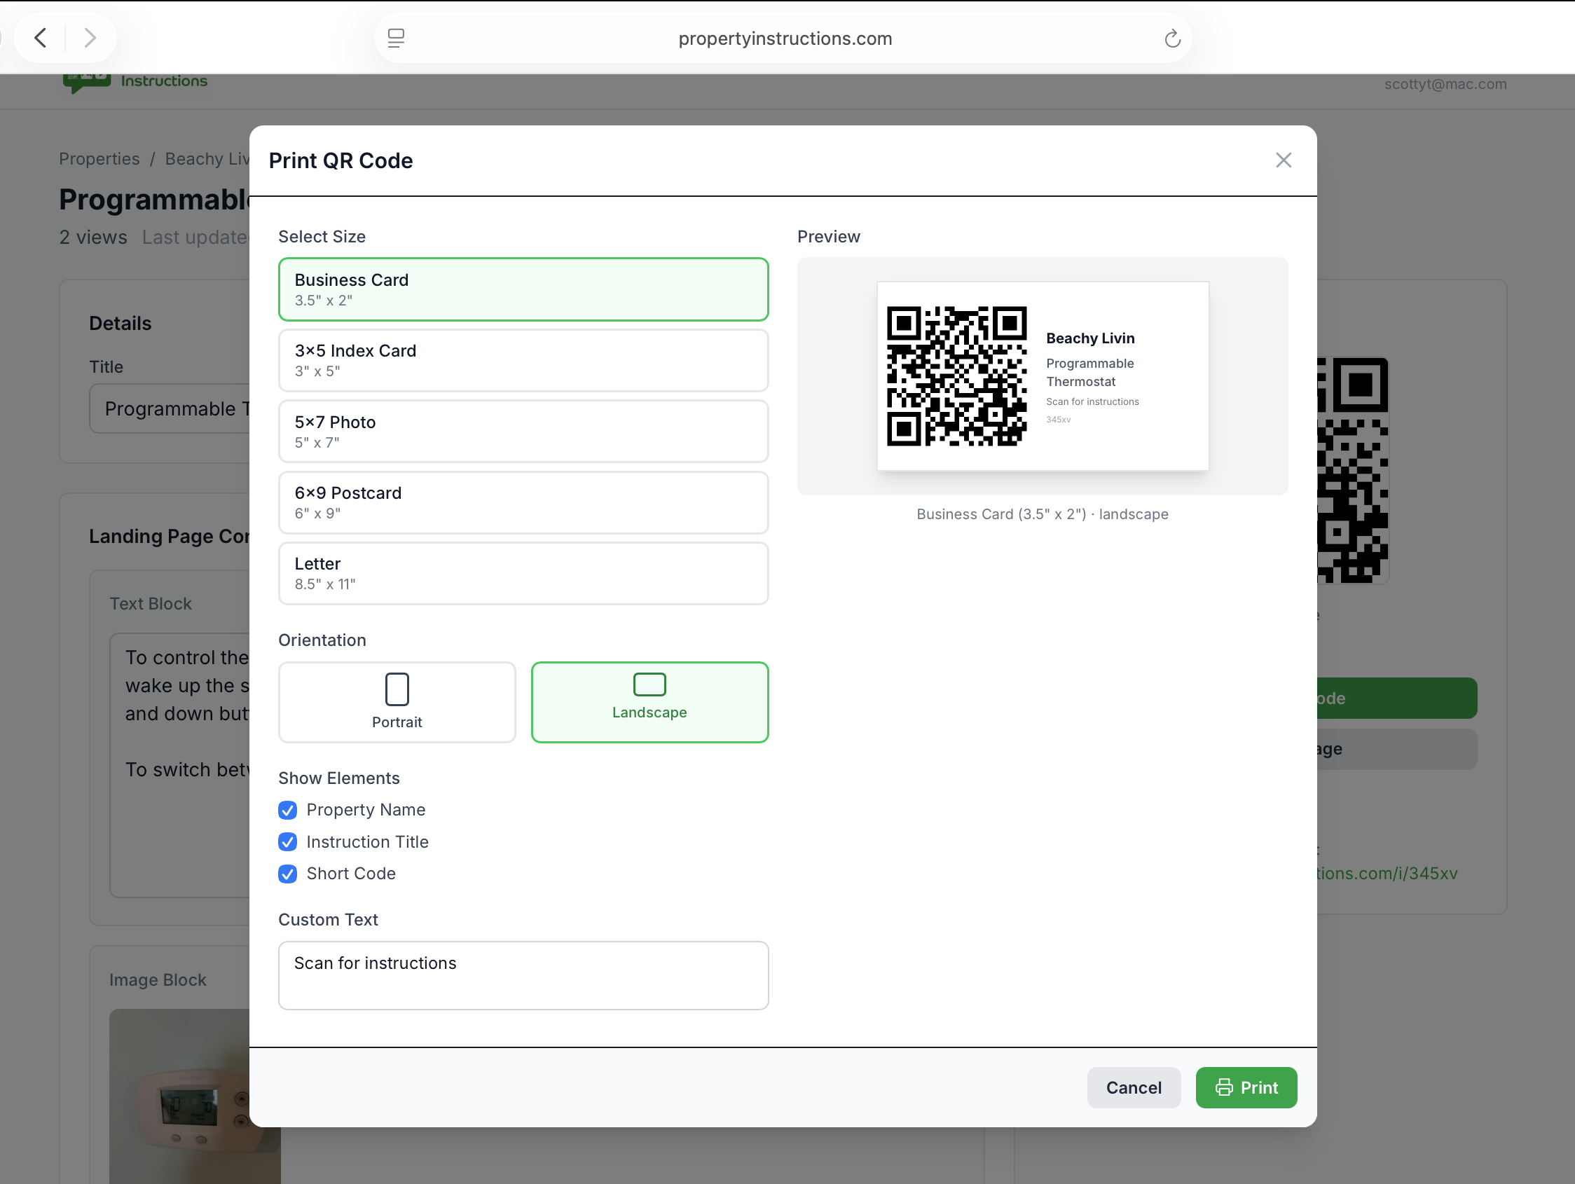Select the Letter 8.5" x 11" size
Screen dimensions: 1575x1184
click(x=523, y=573)
